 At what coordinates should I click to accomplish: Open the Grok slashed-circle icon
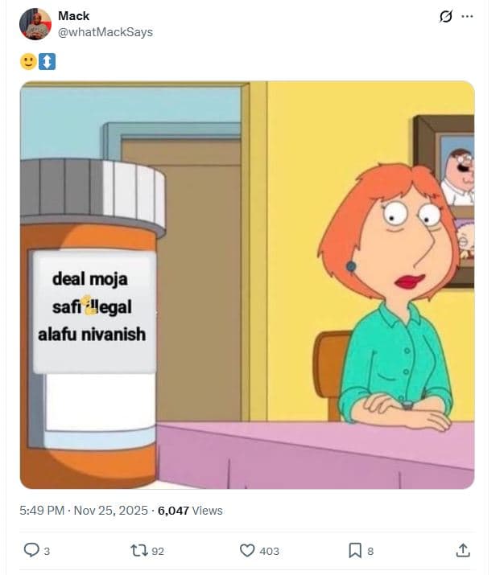[446, 17]
